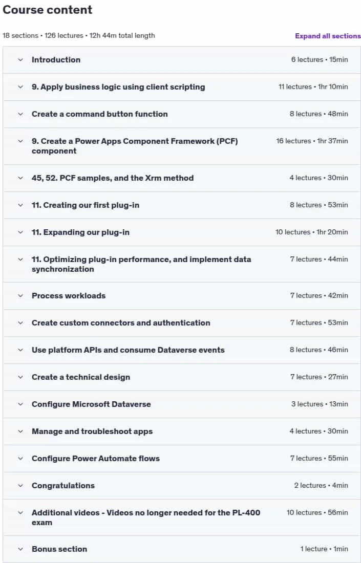Expand chevron for Optimizing plug-in performance section
361x563 pixels.
(20, 259)
